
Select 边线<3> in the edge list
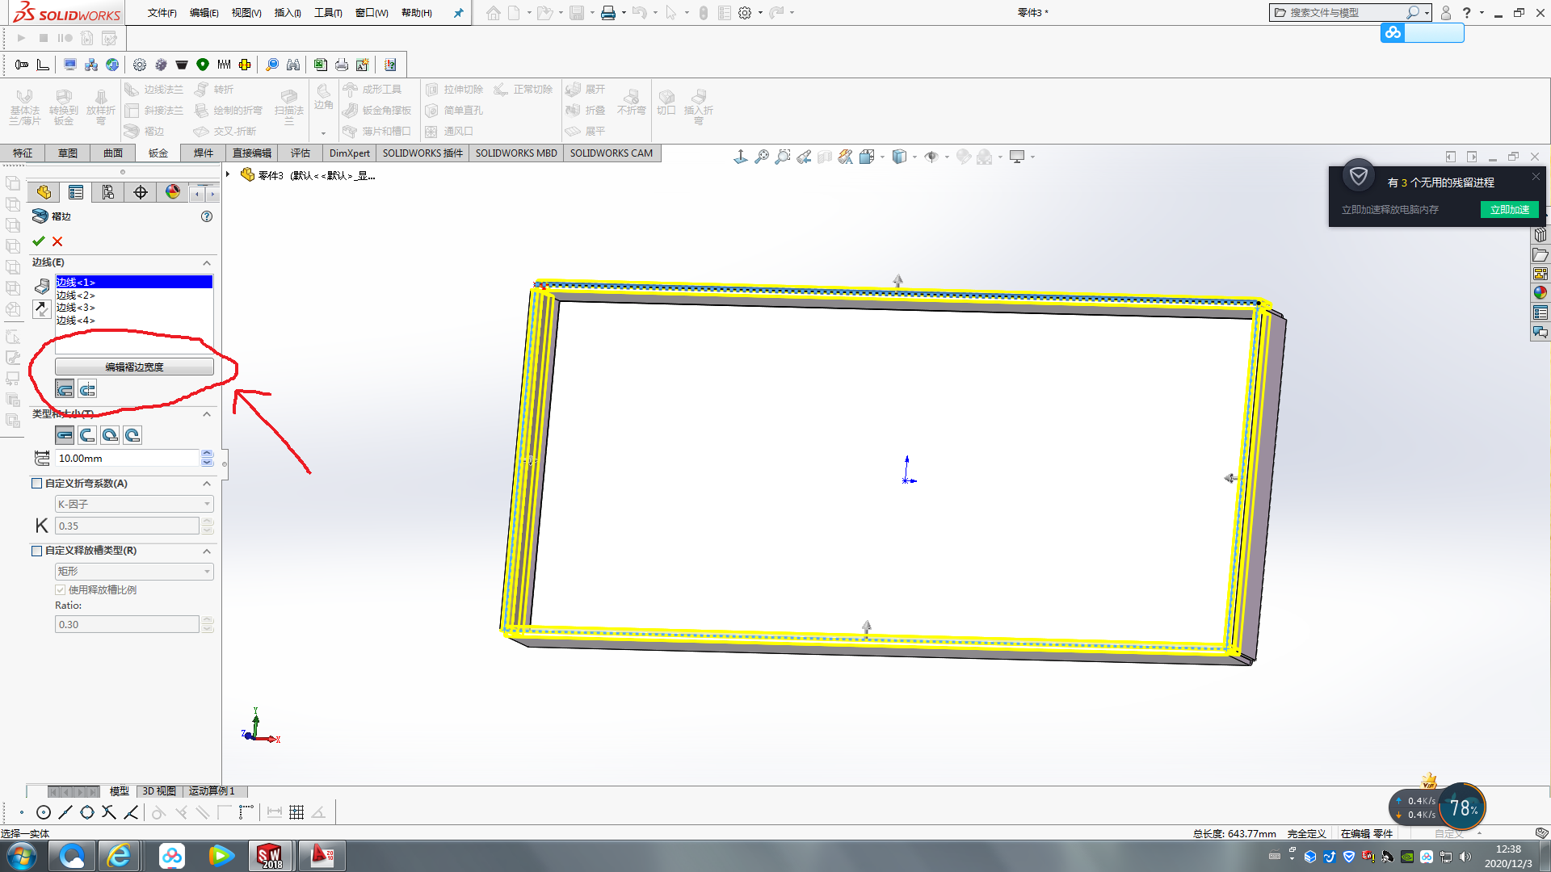[76, 308]
